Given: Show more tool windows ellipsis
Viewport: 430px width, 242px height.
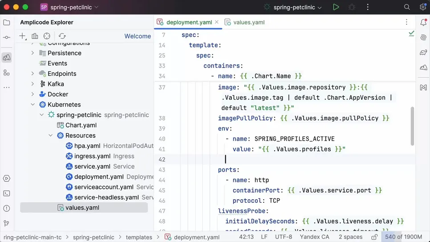Looking at the screenshot, I should point(7,88).
